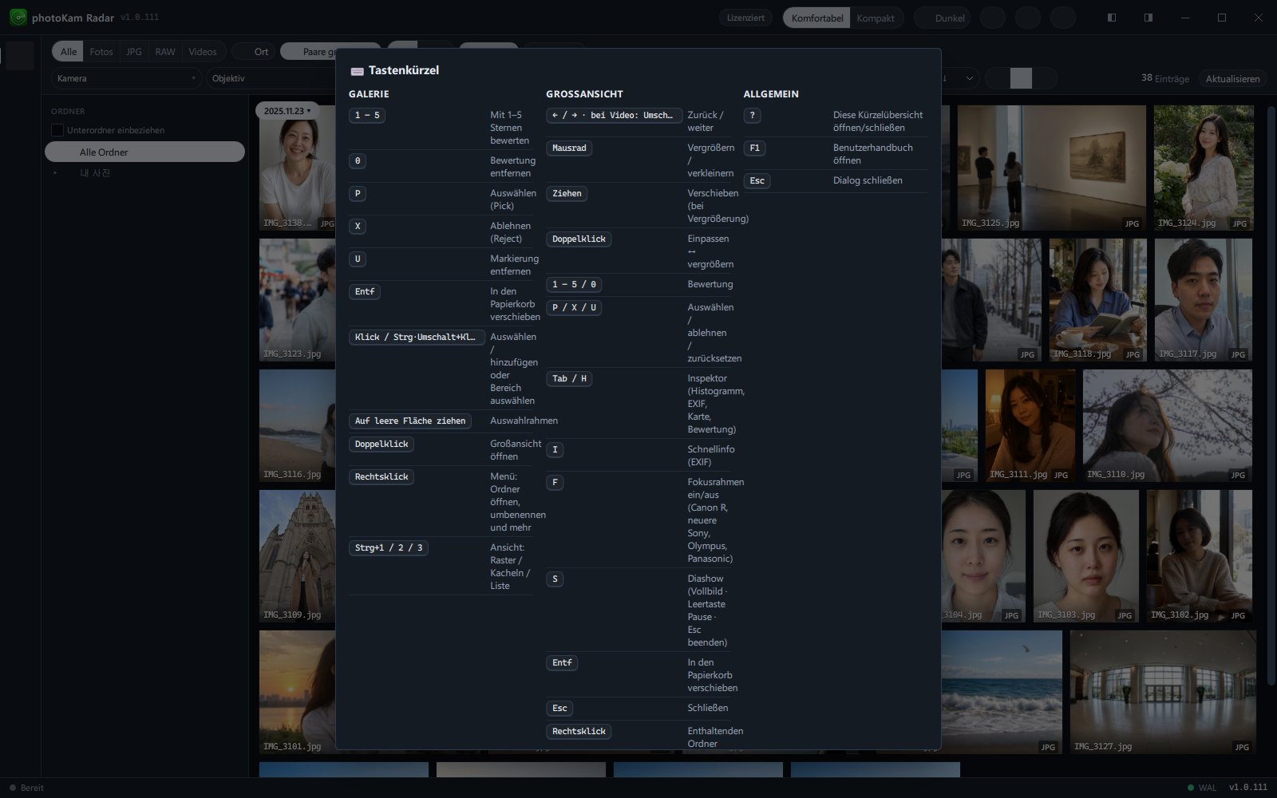Select the Videos filter tab

(x=203, y=52)
